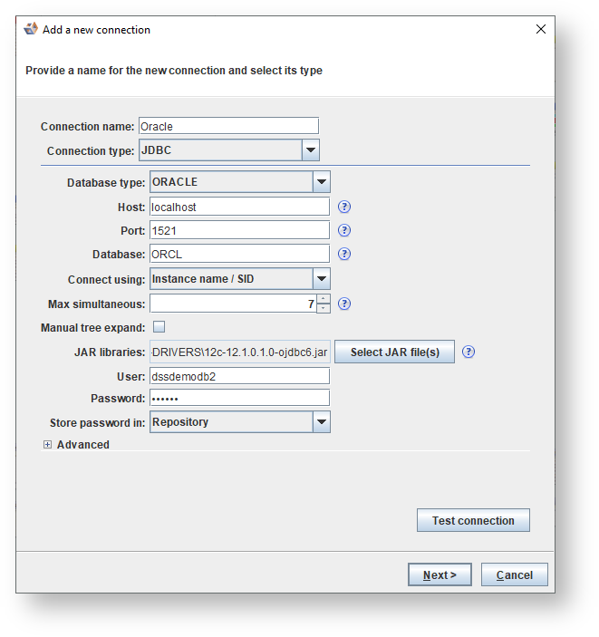Screen dimensions: 599x637
Task: Open the Connect using dropdown
Action: (321, 279)
